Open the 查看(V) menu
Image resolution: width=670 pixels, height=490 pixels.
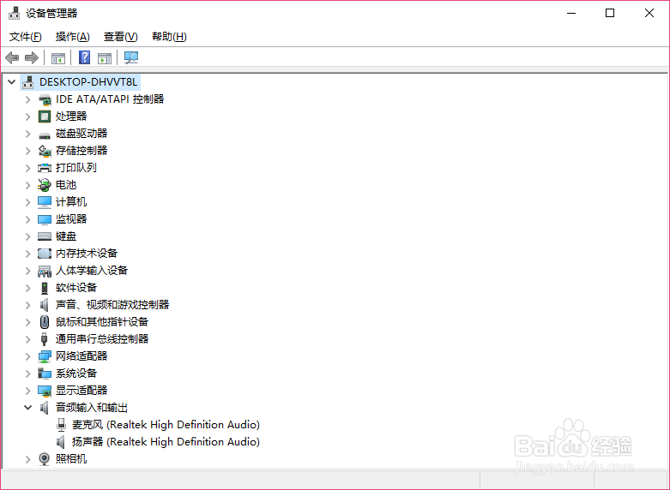click(x=120, y=37)
